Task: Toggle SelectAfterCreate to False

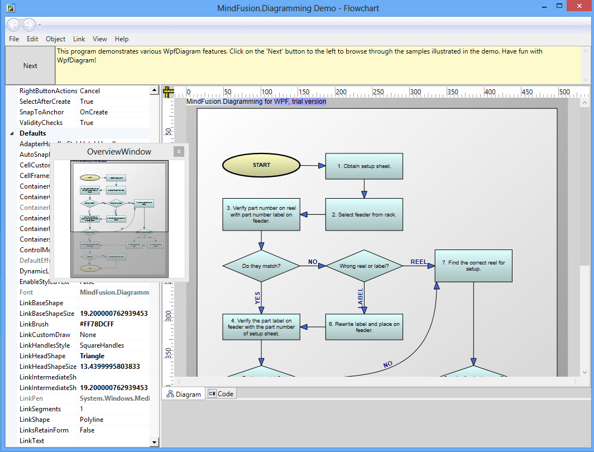Action: pos(100,101)
